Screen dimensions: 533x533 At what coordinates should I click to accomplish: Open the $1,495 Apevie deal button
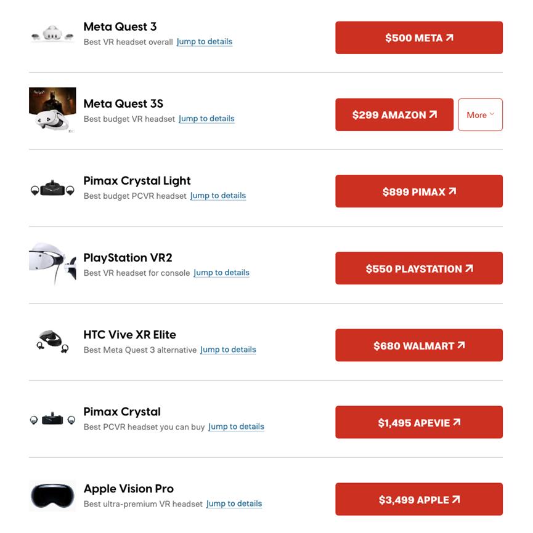419,422
